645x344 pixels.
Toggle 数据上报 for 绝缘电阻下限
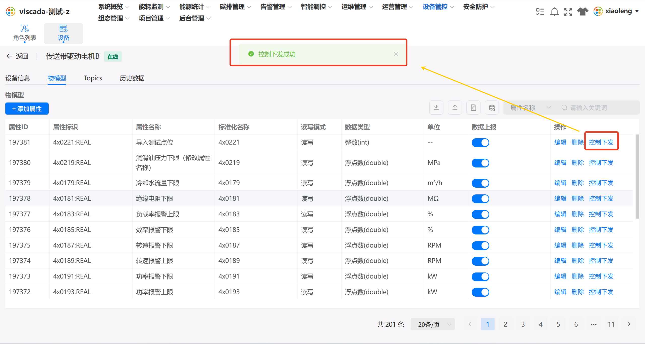480,199
